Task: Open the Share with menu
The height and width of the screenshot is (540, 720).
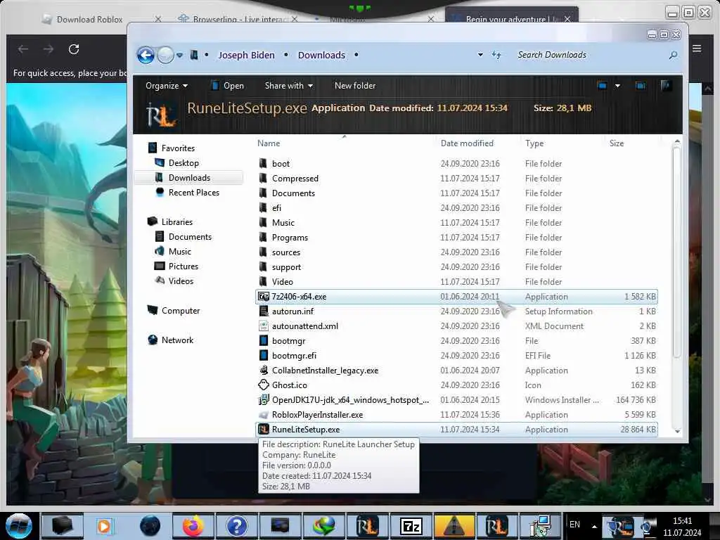Action: [x=288, y=86]
